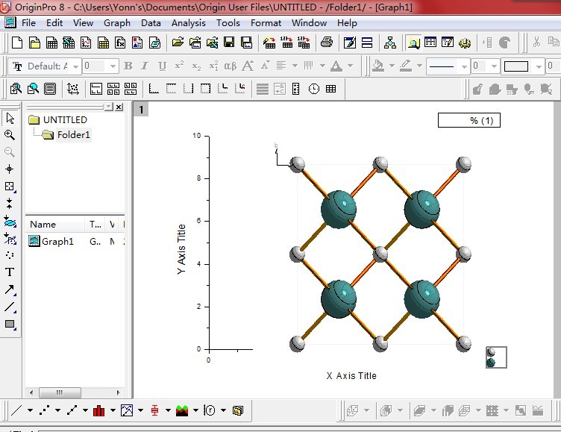Click the Pointer selection tool
561x432 pixels.
pos(10,118)
